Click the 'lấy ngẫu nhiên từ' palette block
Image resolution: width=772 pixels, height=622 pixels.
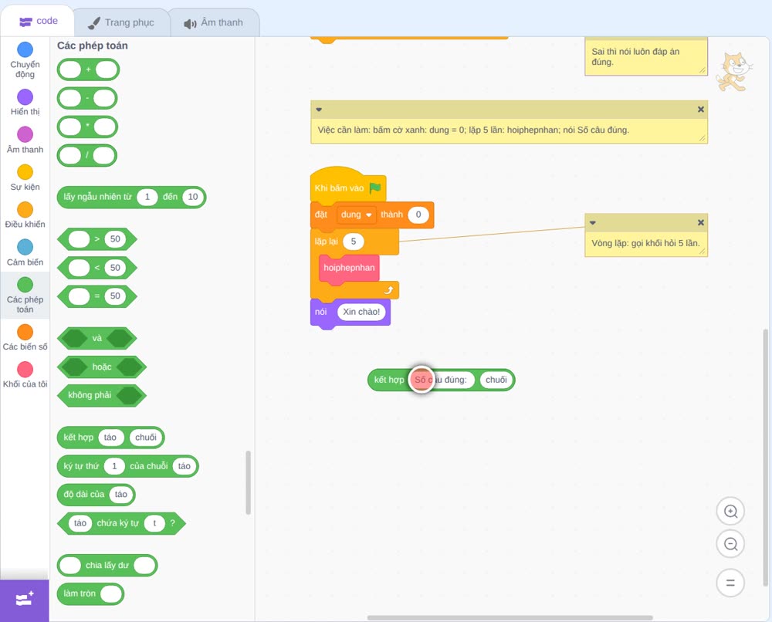[x=131, y=198]
